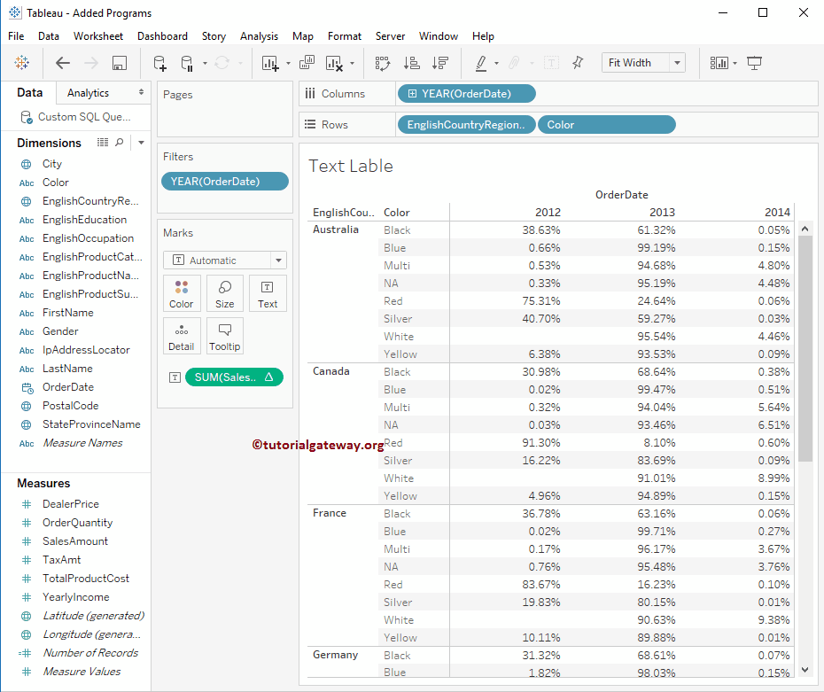This screenshot has height=692, width=824.
Task: Open the Analysis menu
Action: pyautogui.click(x=259, y=36)
